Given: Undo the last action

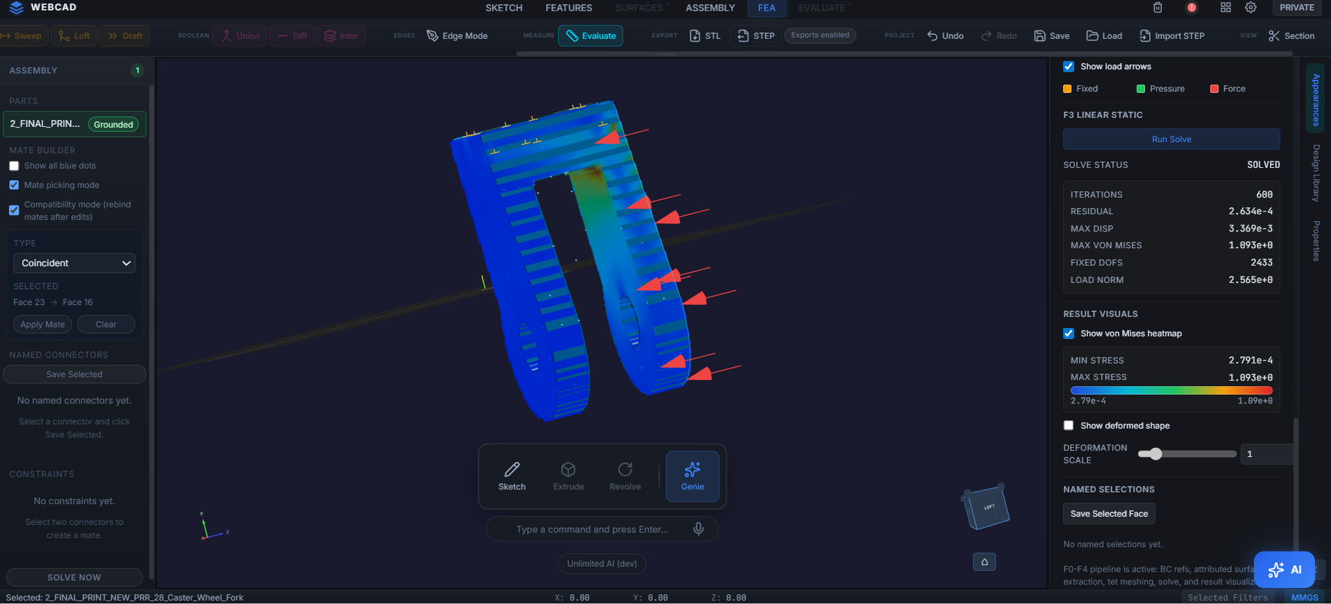Looking at the screenshot, I should (945, 36).
